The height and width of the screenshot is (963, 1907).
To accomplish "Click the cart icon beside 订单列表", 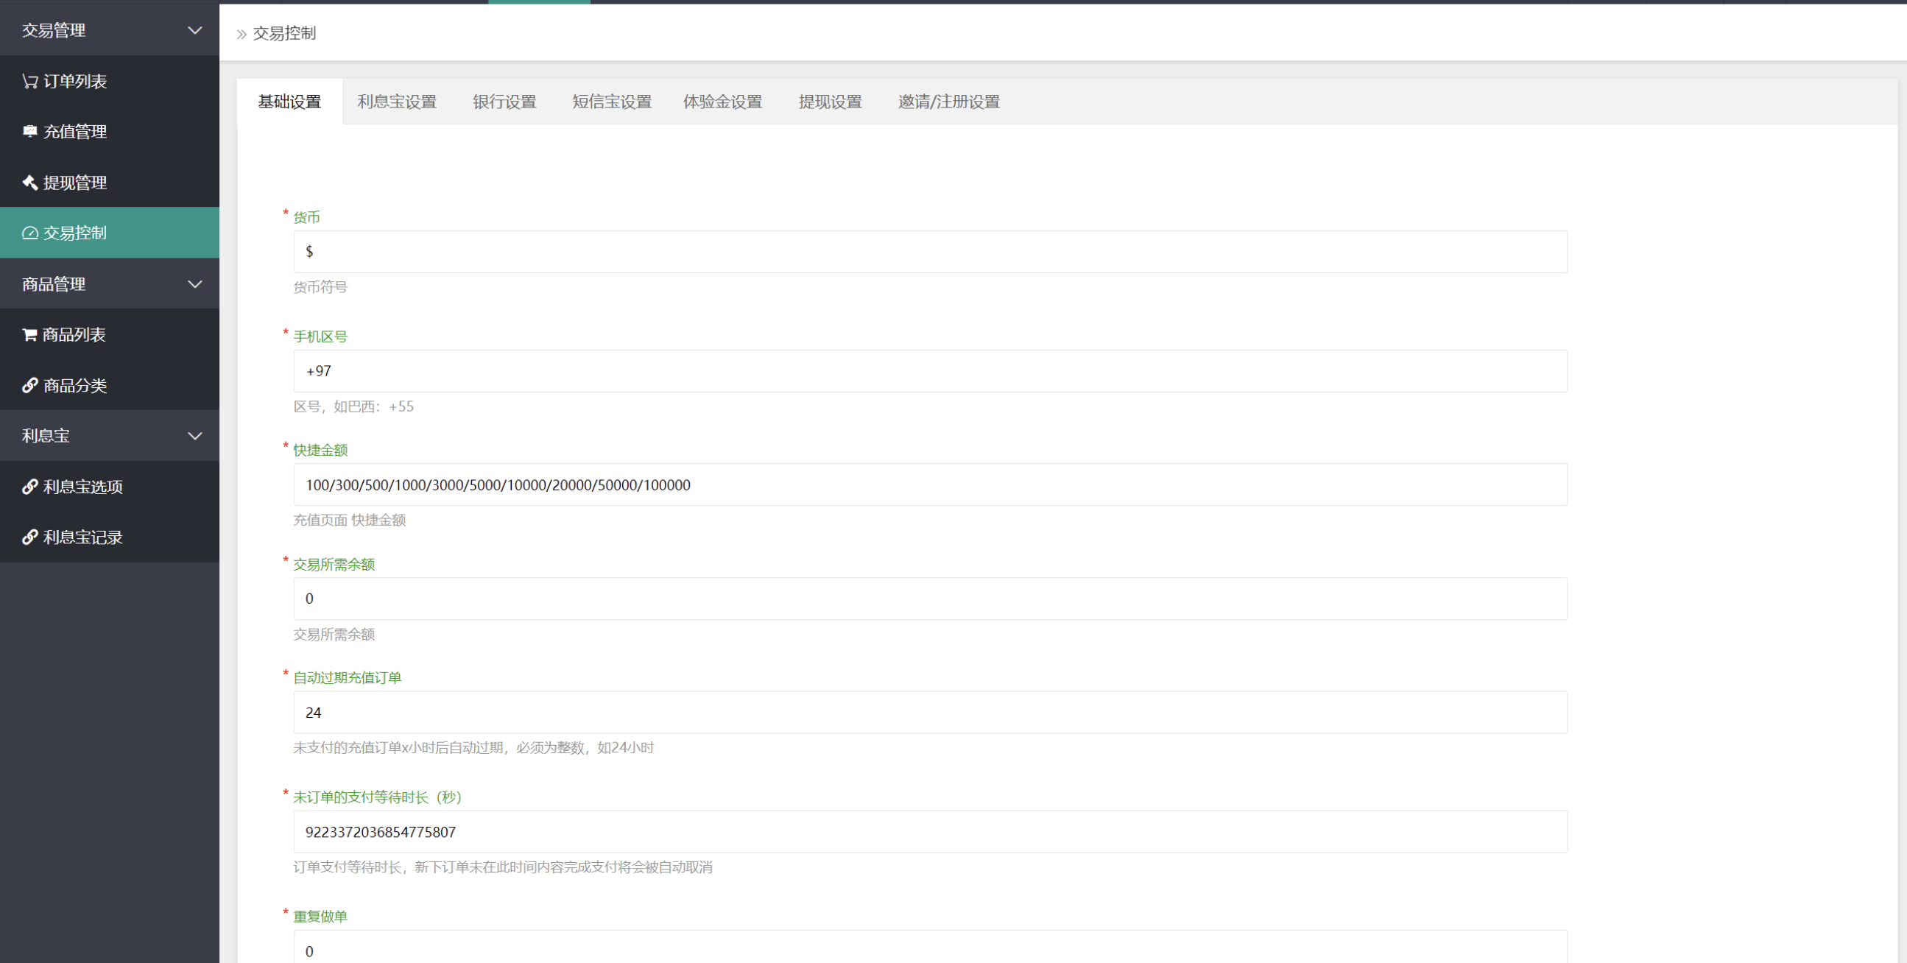I will (x=29, y=82).
